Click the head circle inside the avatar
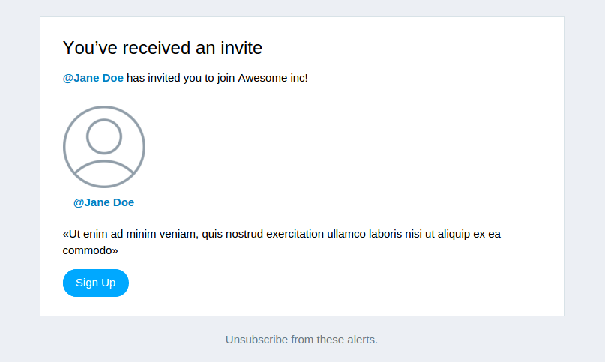Image resolution: width=605 pixels, height=362 pixels. point(104,136)
